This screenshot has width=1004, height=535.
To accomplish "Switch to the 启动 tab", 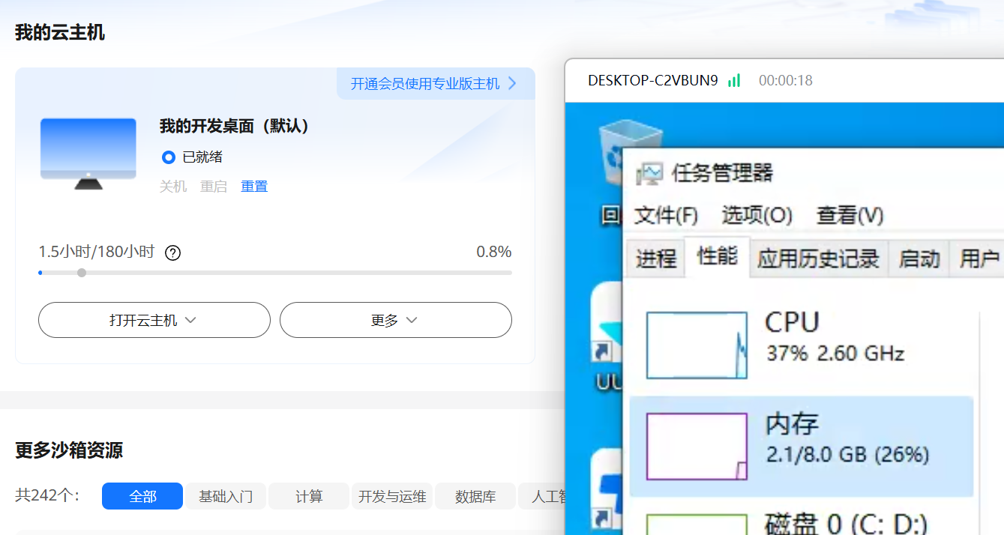I will (918, 257).
